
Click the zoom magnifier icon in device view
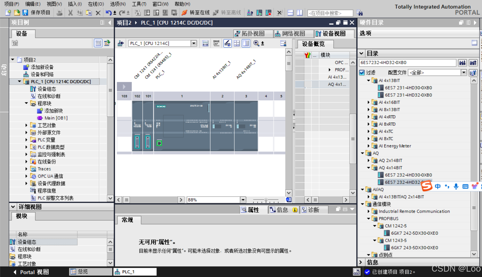click(x=256, y=43)
